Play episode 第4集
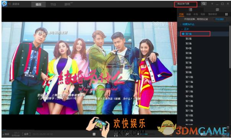 click(x=189, y=48)
